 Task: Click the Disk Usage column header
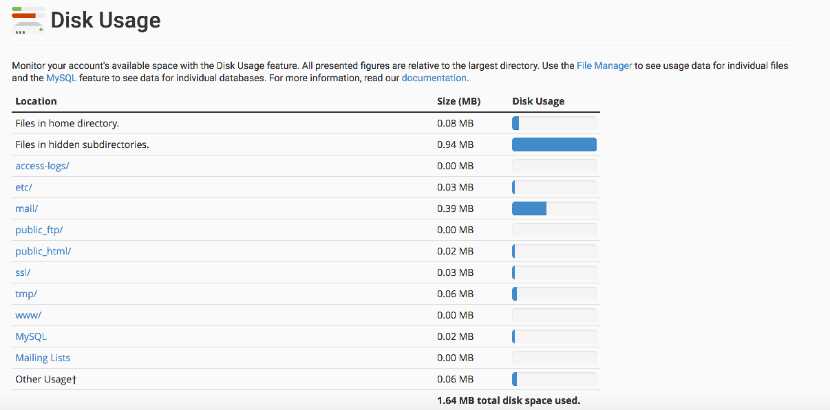[538, 101]
